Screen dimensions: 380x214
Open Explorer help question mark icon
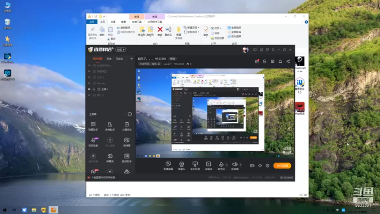(306, 22)
